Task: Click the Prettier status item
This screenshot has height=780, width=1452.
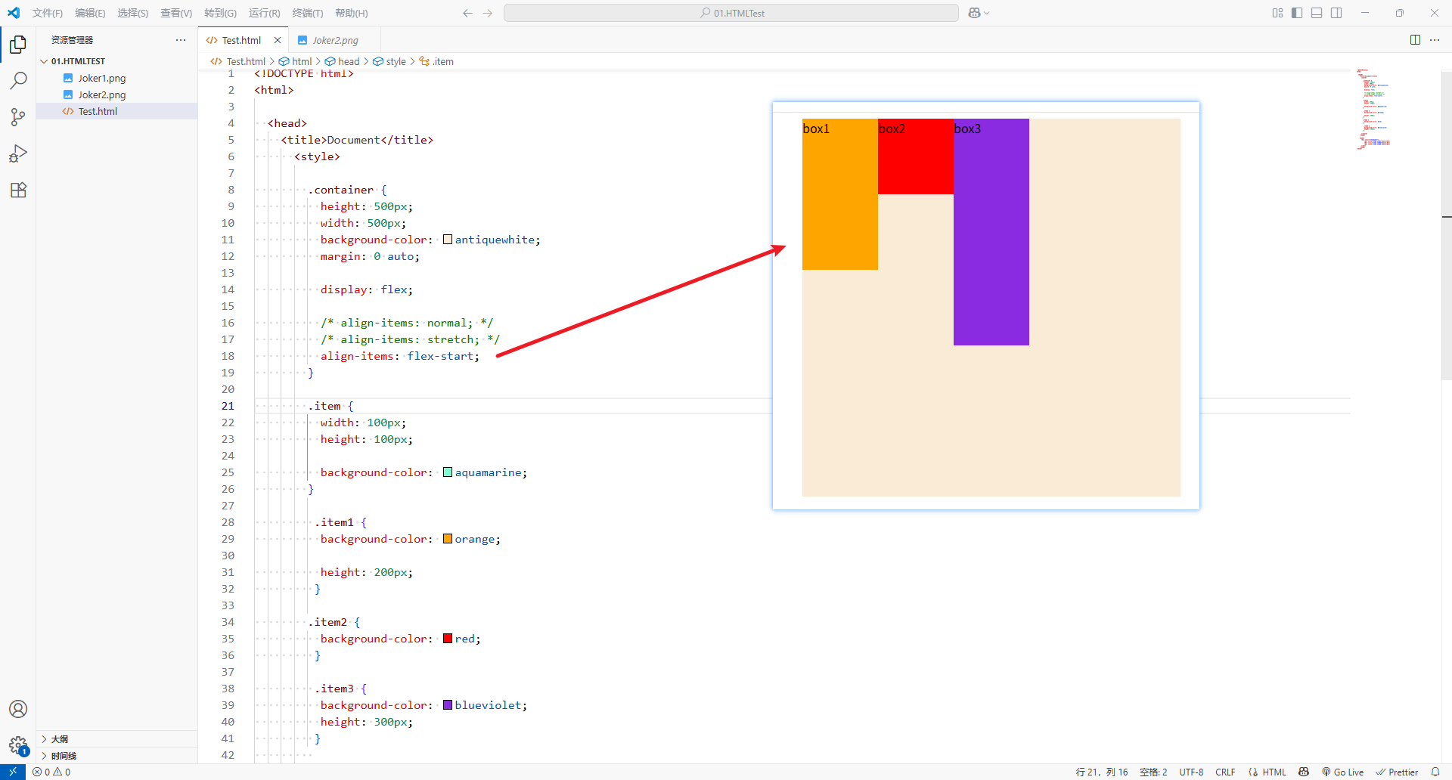Action: [1397, 772]
